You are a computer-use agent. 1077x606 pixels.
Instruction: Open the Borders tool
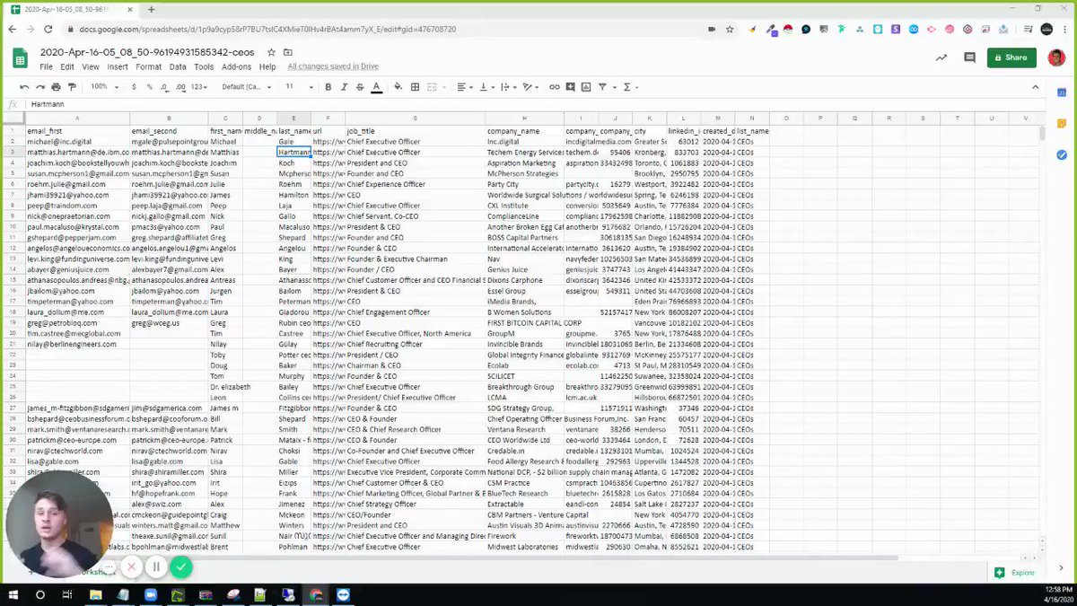(415, 87)
